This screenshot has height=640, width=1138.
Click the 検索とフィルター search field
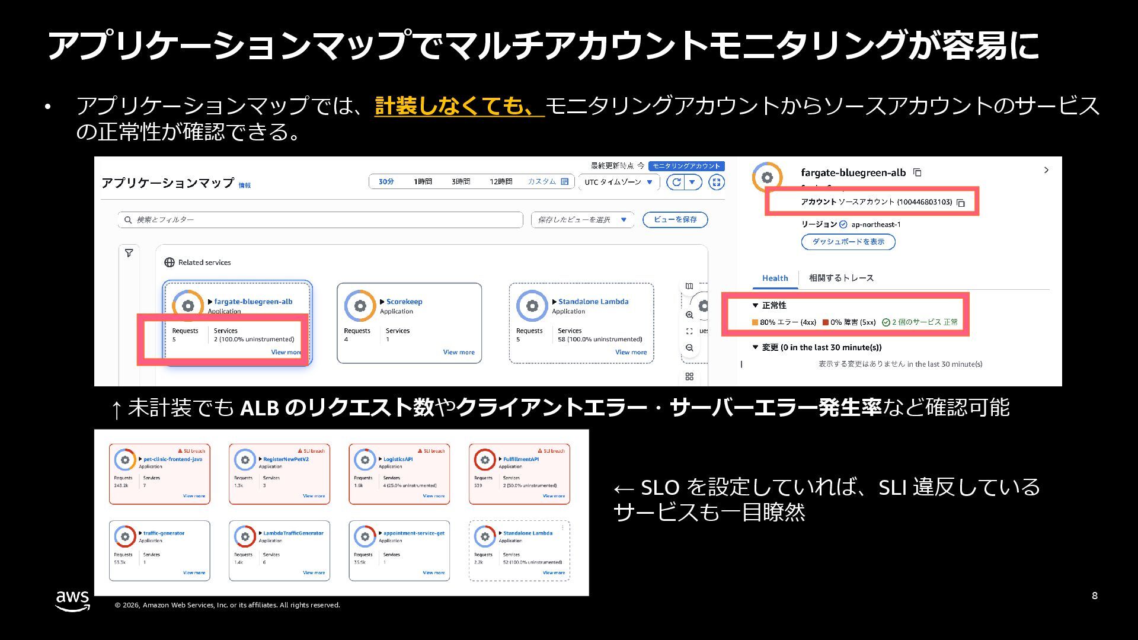(320, 220)
